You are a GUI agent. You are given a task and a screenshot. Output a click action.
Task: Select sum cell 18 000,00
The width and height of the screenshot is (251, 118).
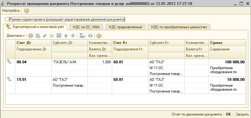(x=227, y=80)
